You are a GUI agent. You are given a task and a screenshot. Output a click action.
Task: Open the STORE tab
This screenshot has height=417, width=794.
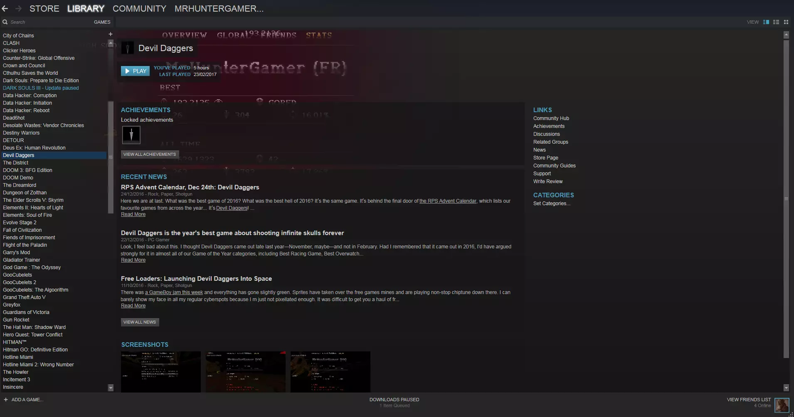pos(44,9)
